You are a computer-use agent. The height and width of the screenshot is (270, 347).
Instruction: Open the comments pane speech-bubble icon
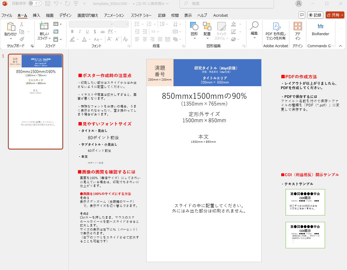coord(302,15)
